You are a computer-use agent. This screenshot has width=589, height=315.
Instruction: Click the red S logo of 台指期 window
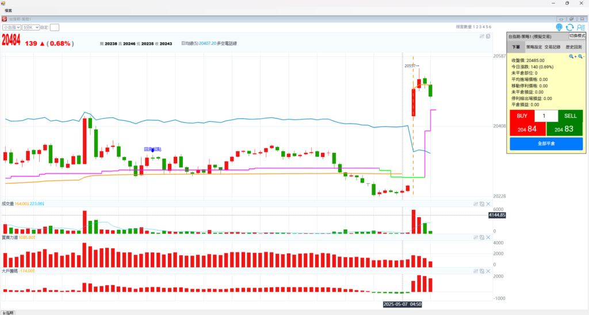(4, 19)
